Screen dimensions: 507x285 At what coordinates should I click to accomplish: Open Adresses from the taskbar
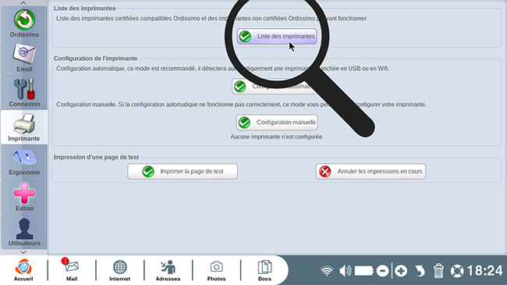coord(168,270)
